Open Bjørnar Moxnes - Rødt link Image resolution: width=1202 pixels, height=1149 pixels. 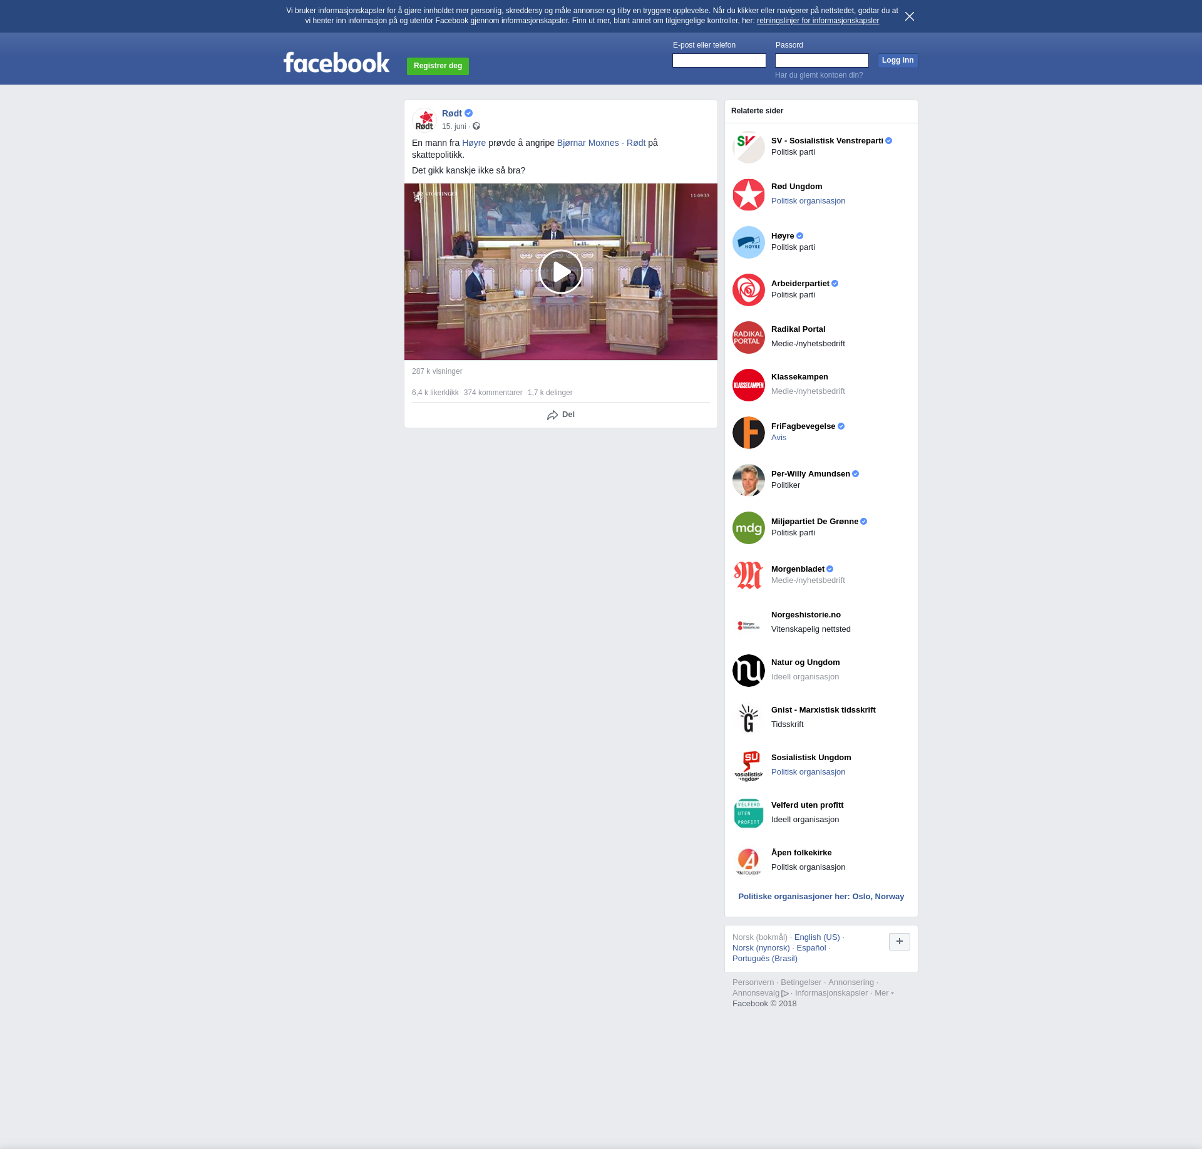pyautogui.click(x=601, y=143)
